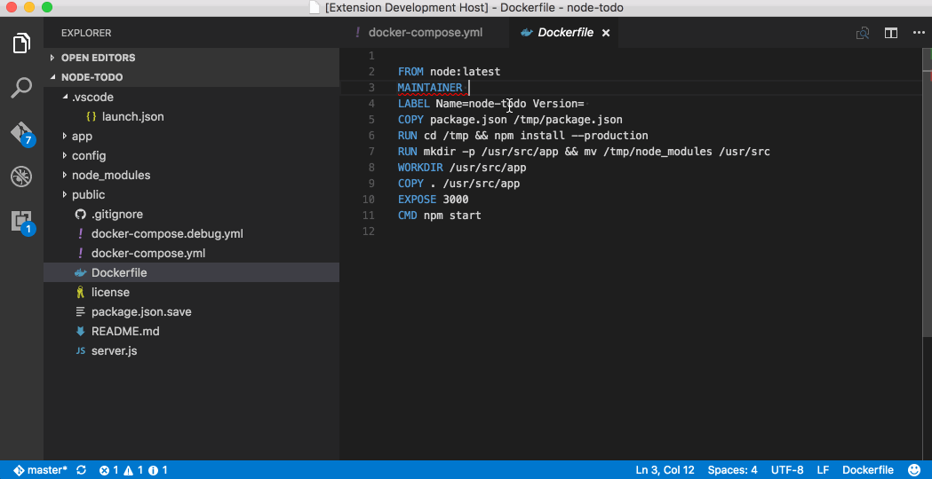The width and height of the screenshot is (932, 479).
Task: Open the Explorer view in activity bar
Action: point(21,43)
